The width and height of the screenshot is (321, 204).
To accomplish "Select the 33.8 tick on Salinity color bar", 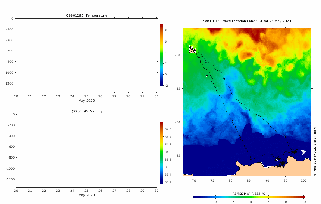I will point(168,159).
